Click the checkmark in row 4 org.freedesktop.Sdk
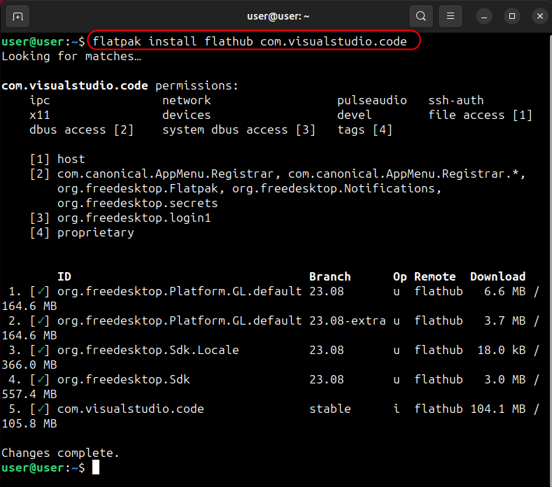This screenshot has width=552, height=487. pyautogui.click(x=43, y=379)
